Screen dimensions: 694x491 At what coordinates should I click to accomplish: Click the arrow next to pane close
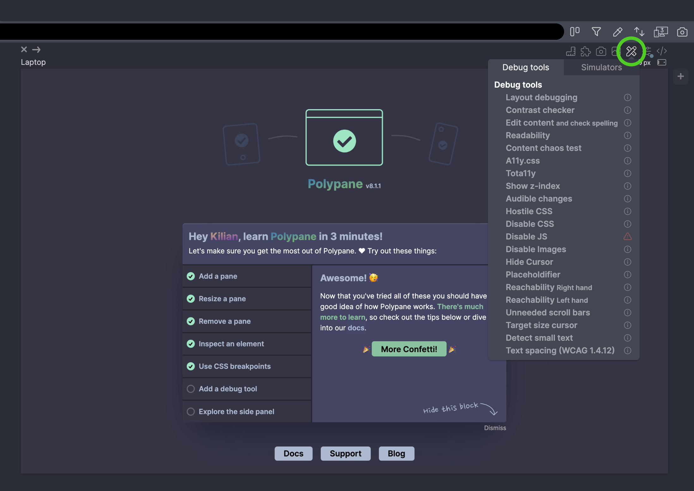pyautogui.click(x=37, y=49)
